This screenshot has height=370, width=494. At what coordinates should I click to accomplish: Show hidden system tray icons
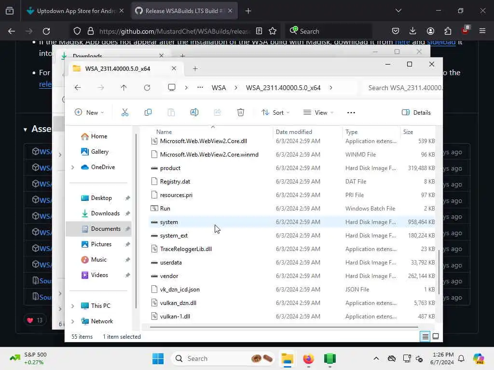click(x=376, y=358)
